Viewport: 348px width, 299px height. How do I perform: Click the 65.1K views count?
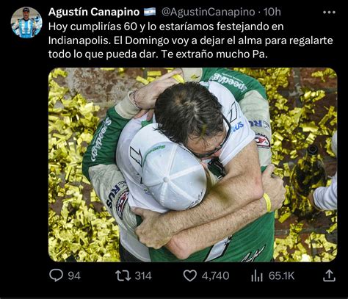pyautogui.click(x=281, y=276)
